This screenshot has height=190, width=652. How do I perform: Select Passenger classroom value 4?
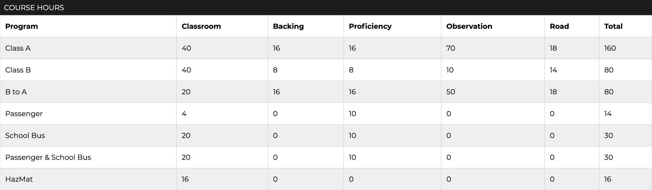184,114
